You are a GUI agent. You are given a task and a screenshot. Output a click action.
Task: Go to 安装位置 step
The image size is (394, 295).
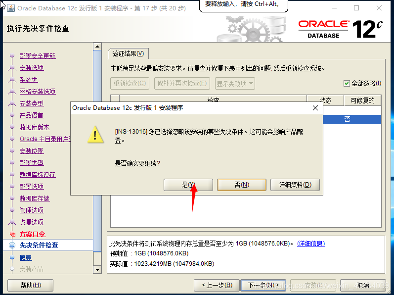[32, 151]
